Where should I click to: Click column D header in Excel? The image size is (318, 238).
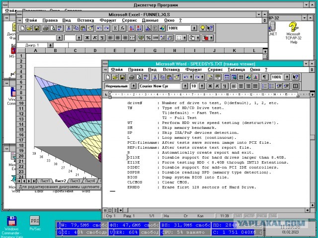tap(95, 51)
